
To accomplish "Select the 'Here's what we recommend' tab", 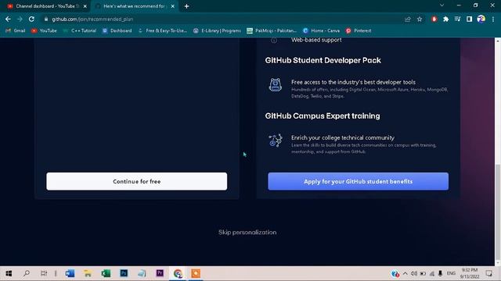I will [134, 6].
